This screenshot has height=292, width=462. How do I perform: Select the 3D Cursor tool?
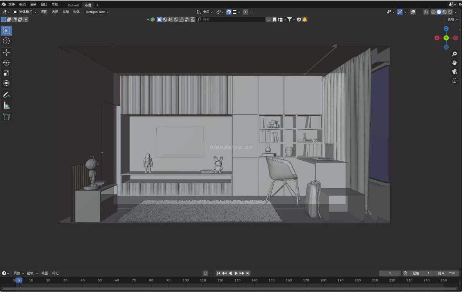pos(6,41)
